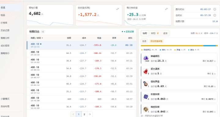Click the 223 profit value cell
Screen dimensions: 220x117
99,99
